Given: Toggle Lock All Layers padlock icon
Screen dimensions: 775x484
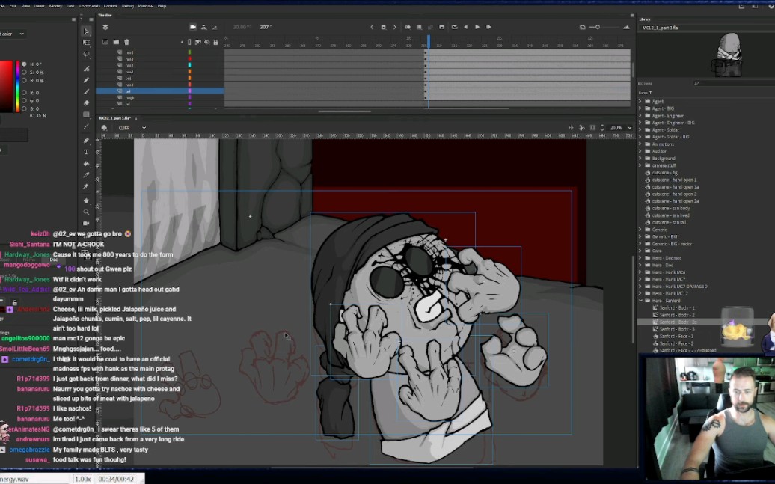Looking at the screenshot, I should tap(215, 43).
